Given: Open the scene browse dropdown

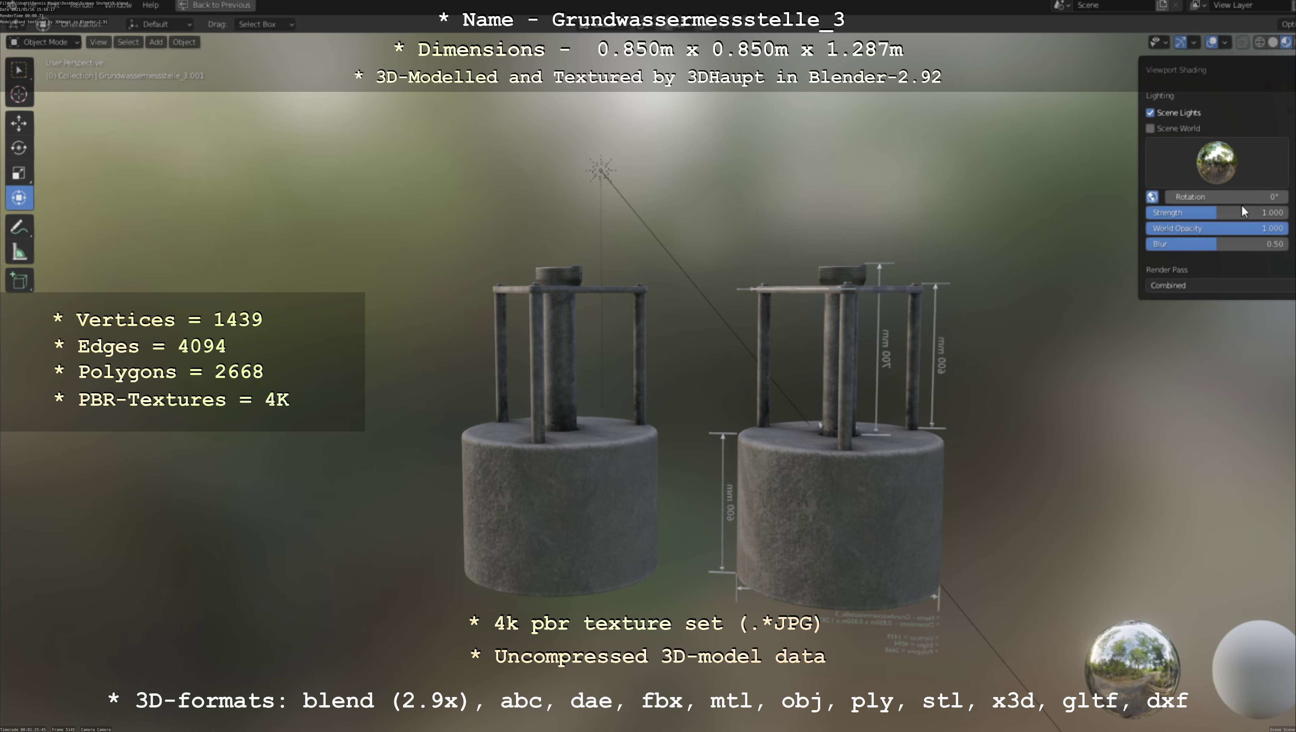Looking at the screenshot, I should (x=1062, y=5).
